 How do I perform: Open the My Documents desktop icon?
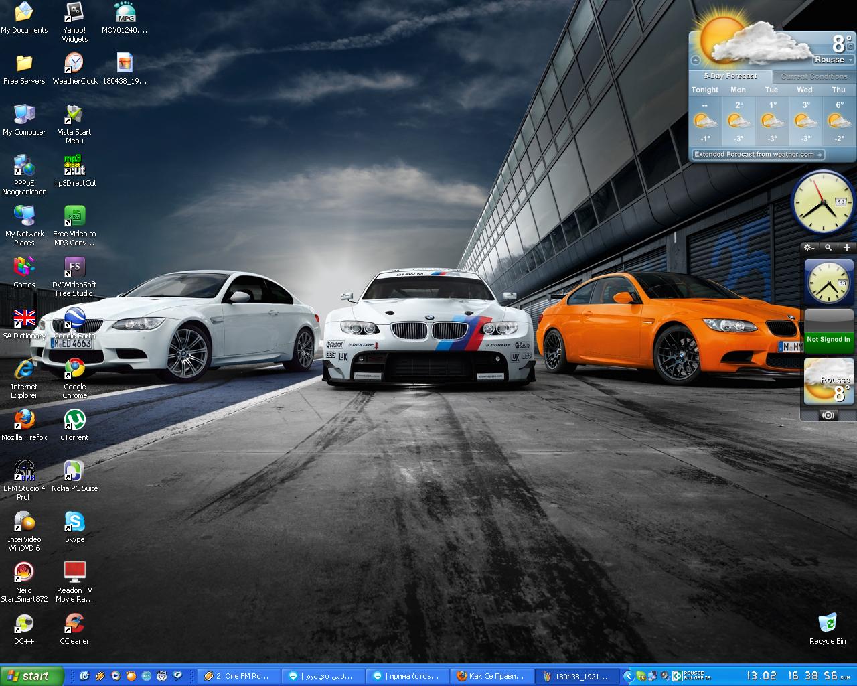pyautogui.click(x=24, y=18)
